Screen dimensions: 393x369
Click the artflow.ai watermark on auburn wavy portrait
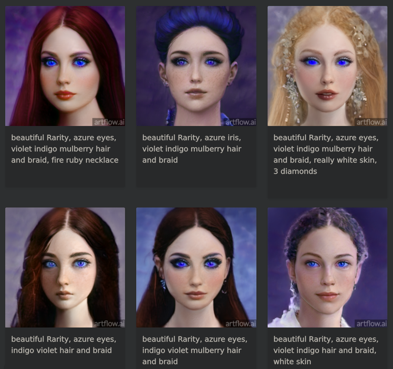[x=109, y=323]
